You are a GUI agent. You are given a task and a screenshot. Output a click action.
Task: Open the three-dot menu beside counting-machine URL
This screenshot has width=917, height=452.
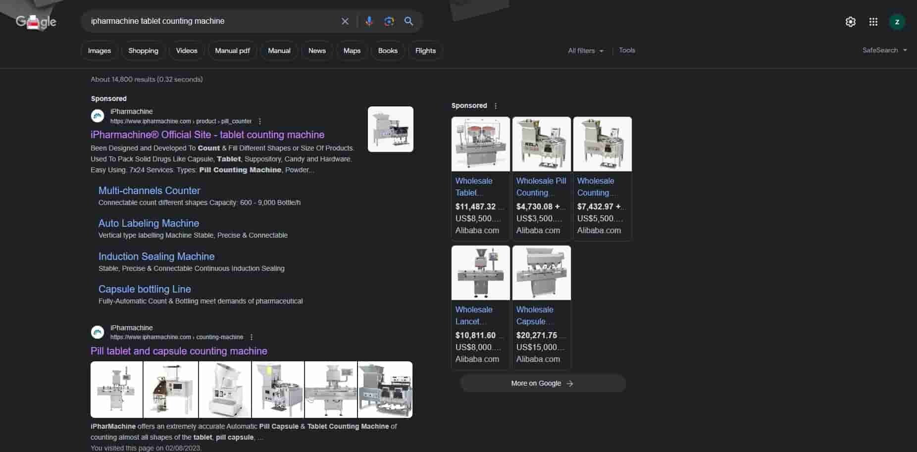tap(252, 337)
